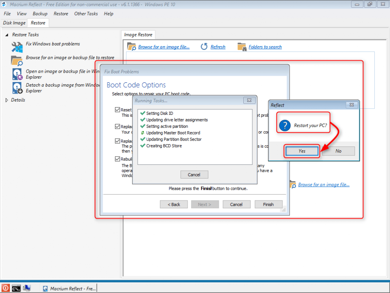Switch to the Disk Image tab

coord(14,23)
